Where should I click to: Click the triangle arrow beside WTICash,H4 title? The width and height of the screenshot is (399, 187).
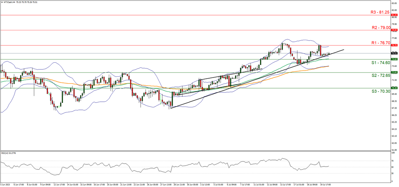[x=2, y=2]
